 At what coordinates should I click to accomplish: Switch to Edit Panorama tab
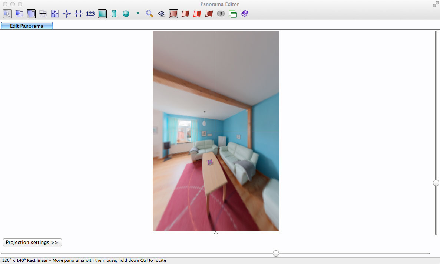(x=27, y=26)
